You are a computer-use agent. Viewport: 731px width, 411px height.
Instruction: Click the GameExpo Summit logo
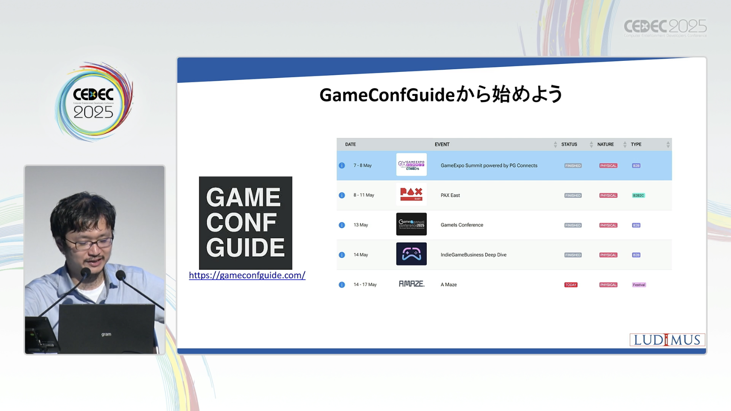(x=411, y=164)
